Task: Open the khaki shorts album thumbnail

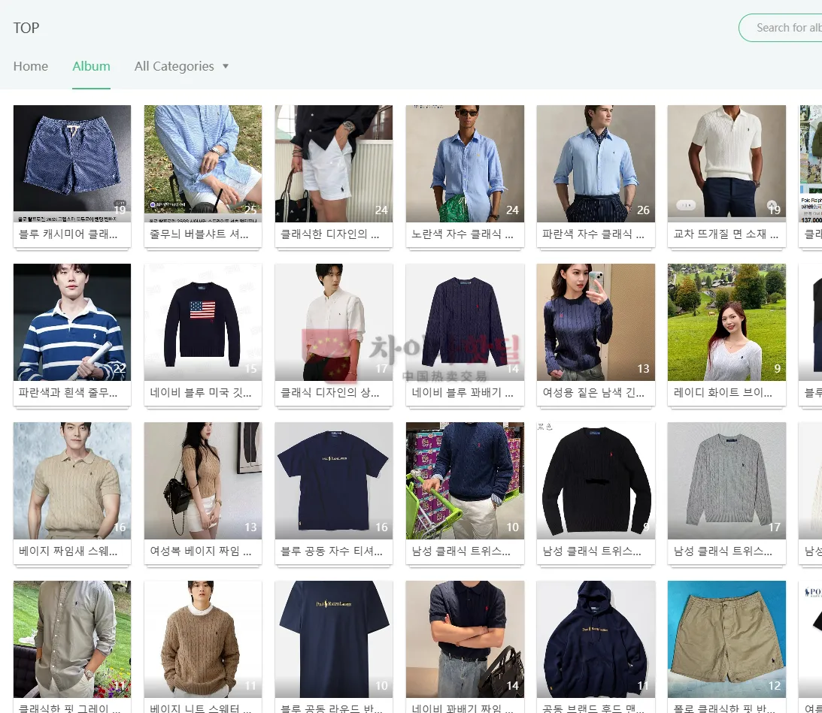Action: point(726,639)
